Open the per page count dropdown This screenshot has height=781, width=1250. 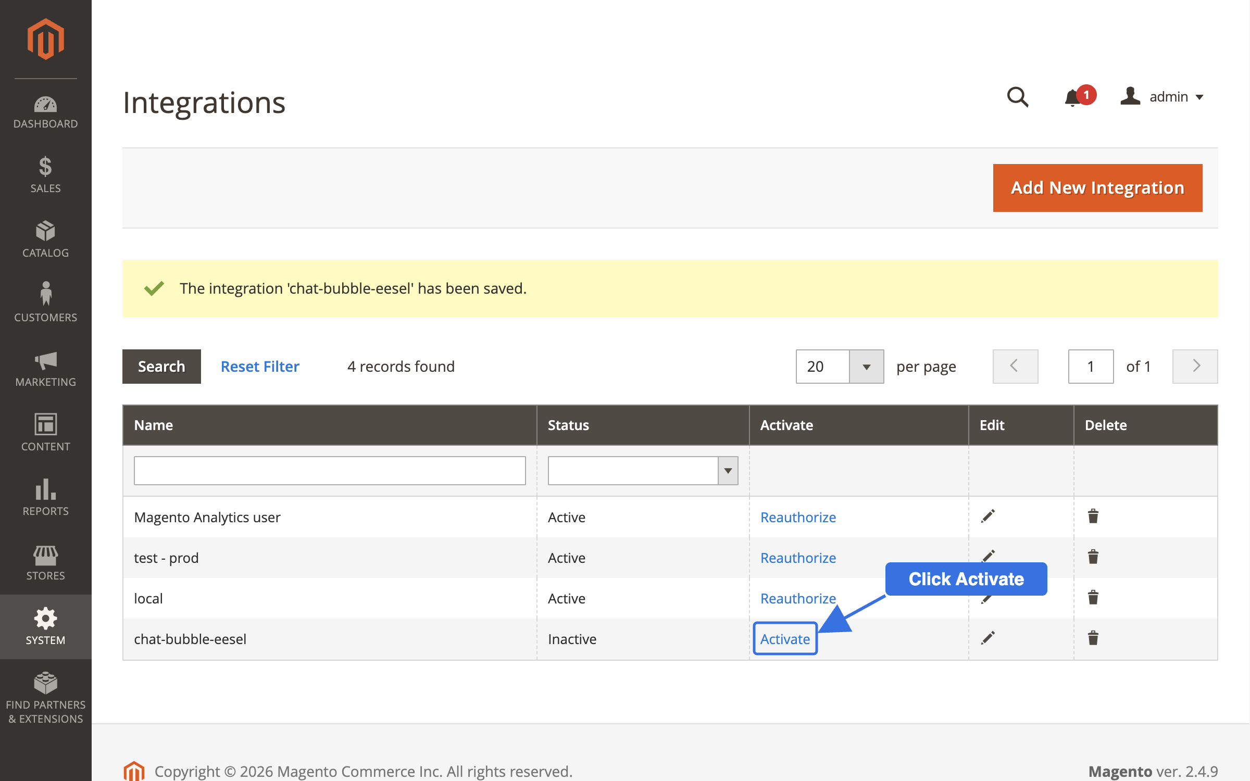point(840,367)
